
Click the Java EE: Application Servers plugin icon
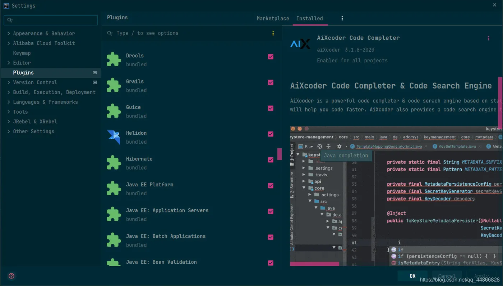pyautogui.click(x=114, y=214)
